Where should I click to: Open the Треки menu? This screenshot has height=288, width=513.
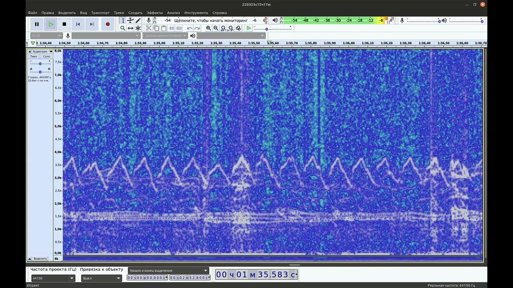tap(119, 13)
